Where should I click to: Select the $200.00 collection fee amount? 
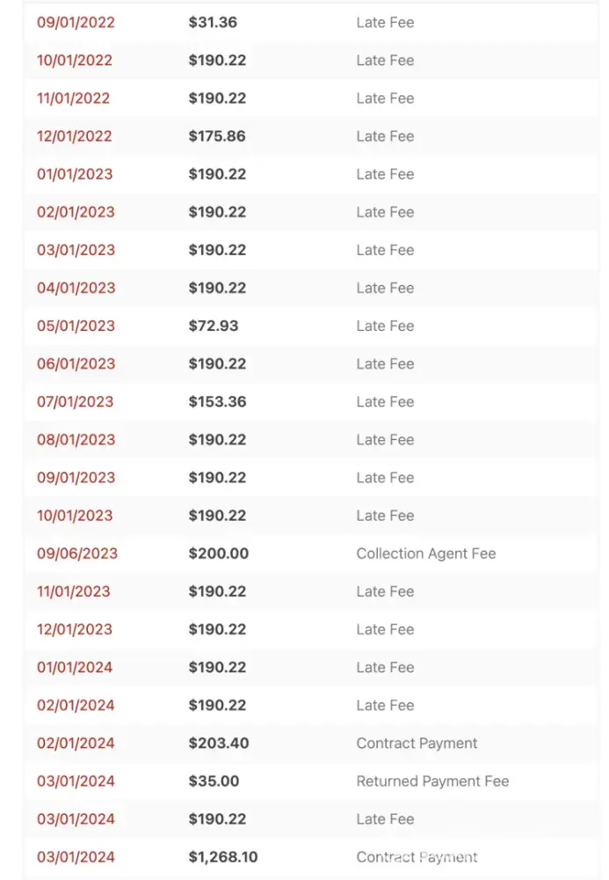tap(219, 554)
